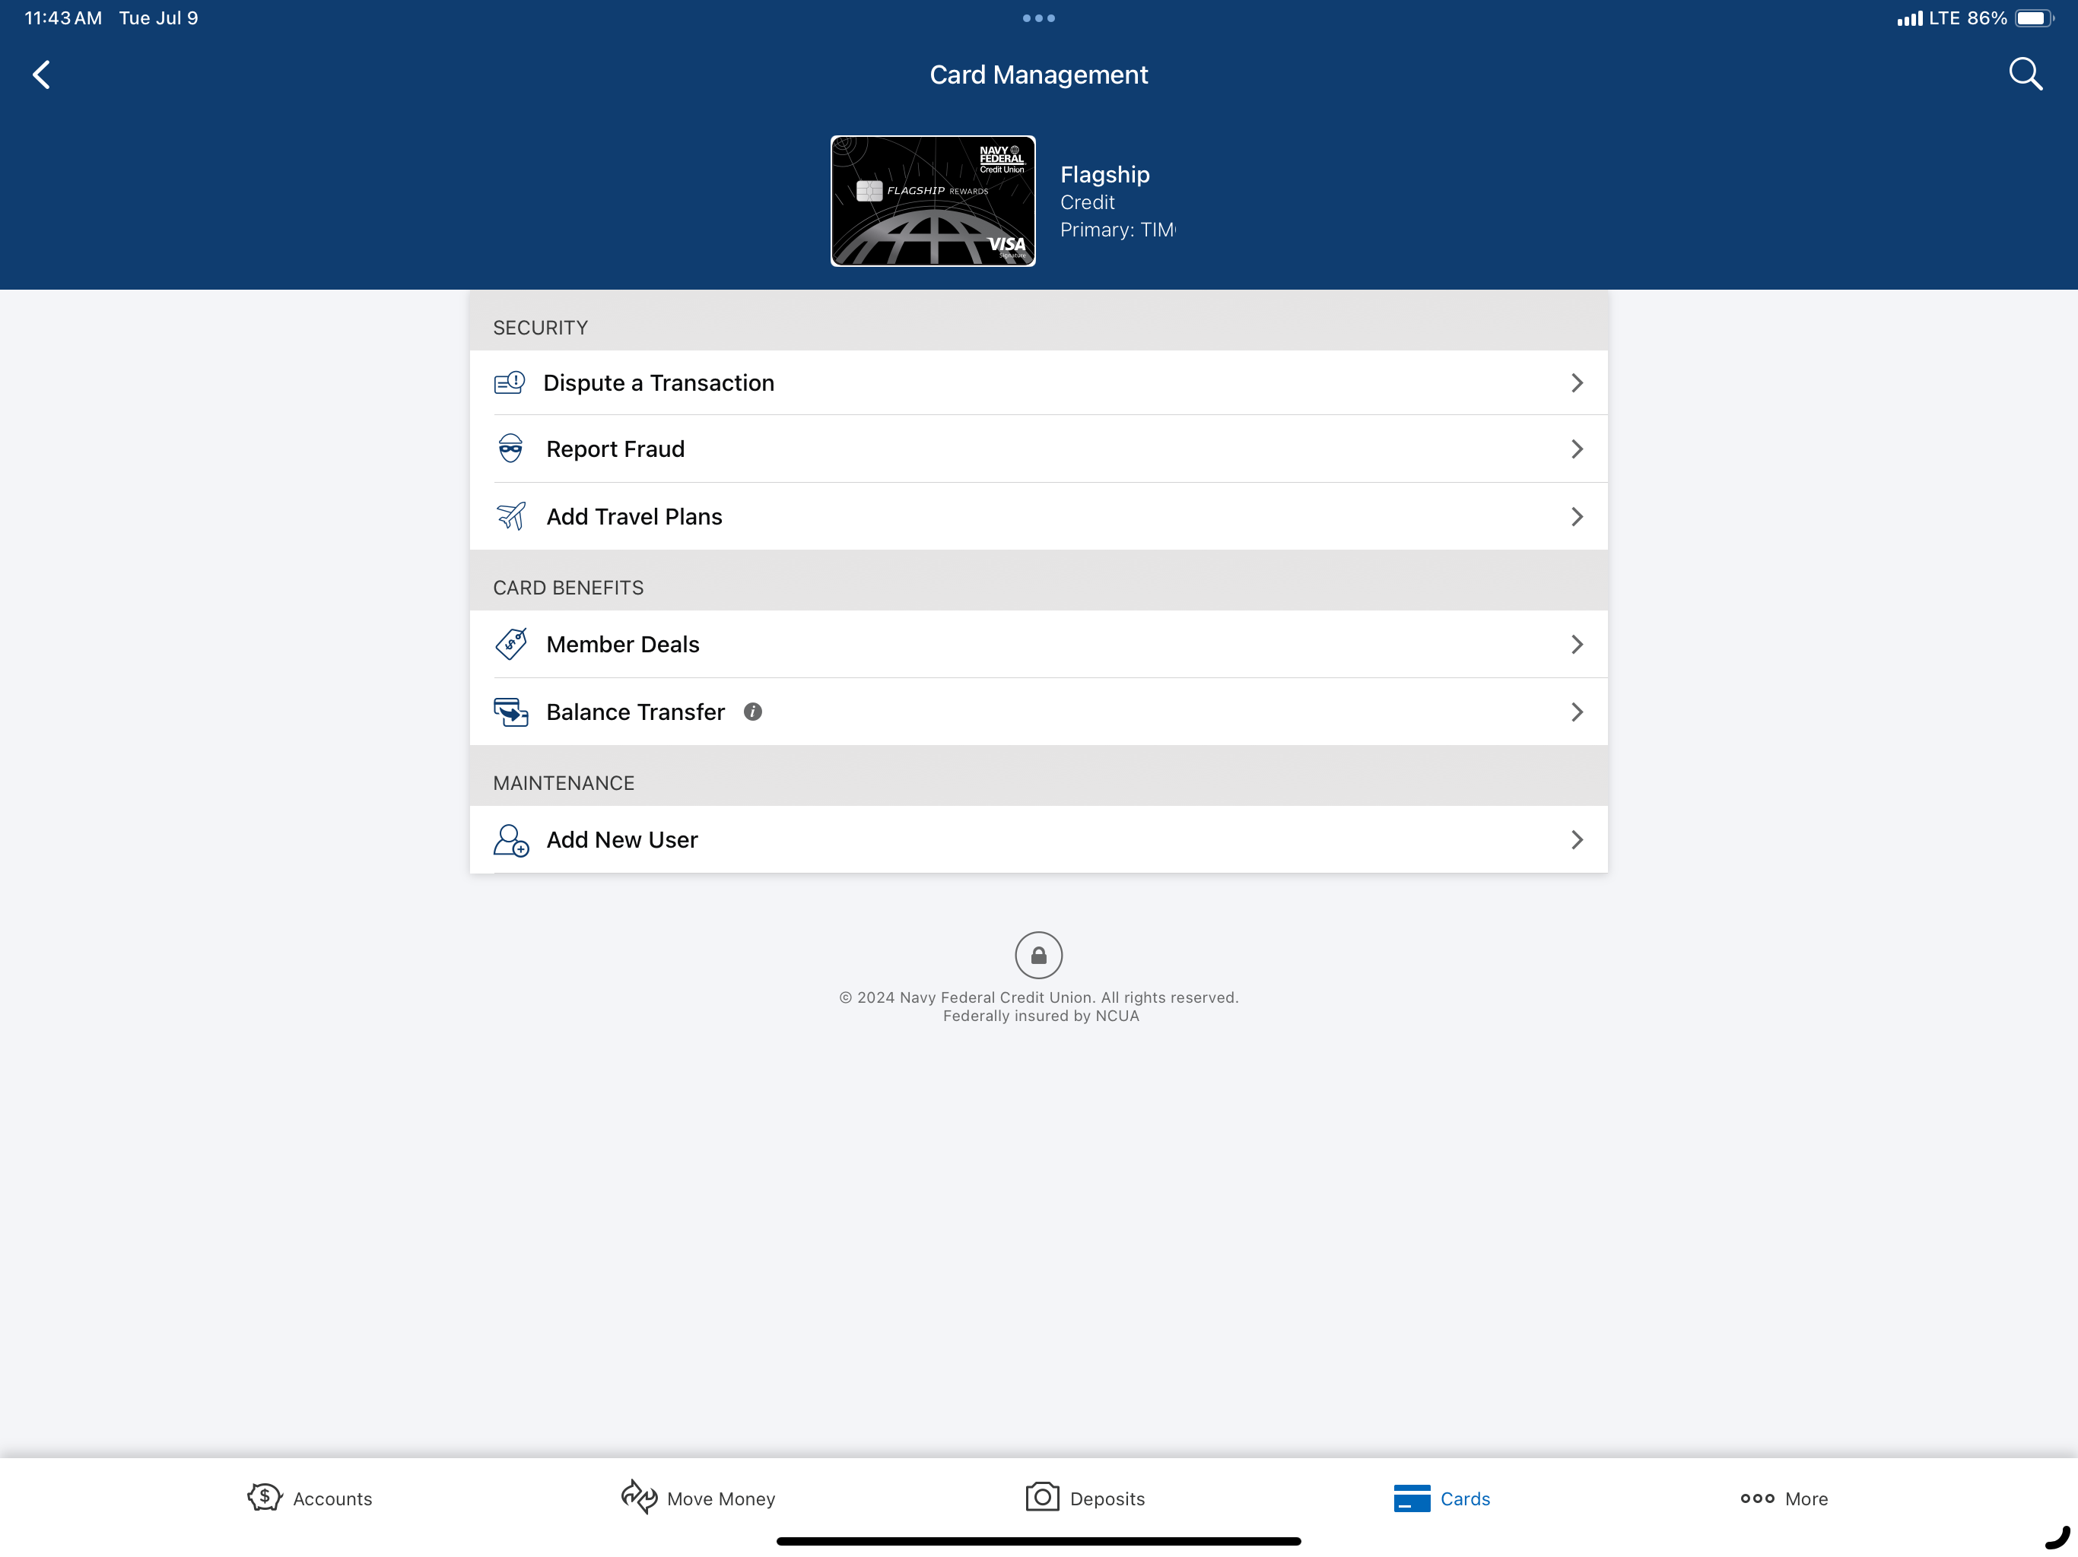This screenshot has height=1557, width=2078.
Task: Tap the Card Management title
Action: click(x=1038, y=75)
